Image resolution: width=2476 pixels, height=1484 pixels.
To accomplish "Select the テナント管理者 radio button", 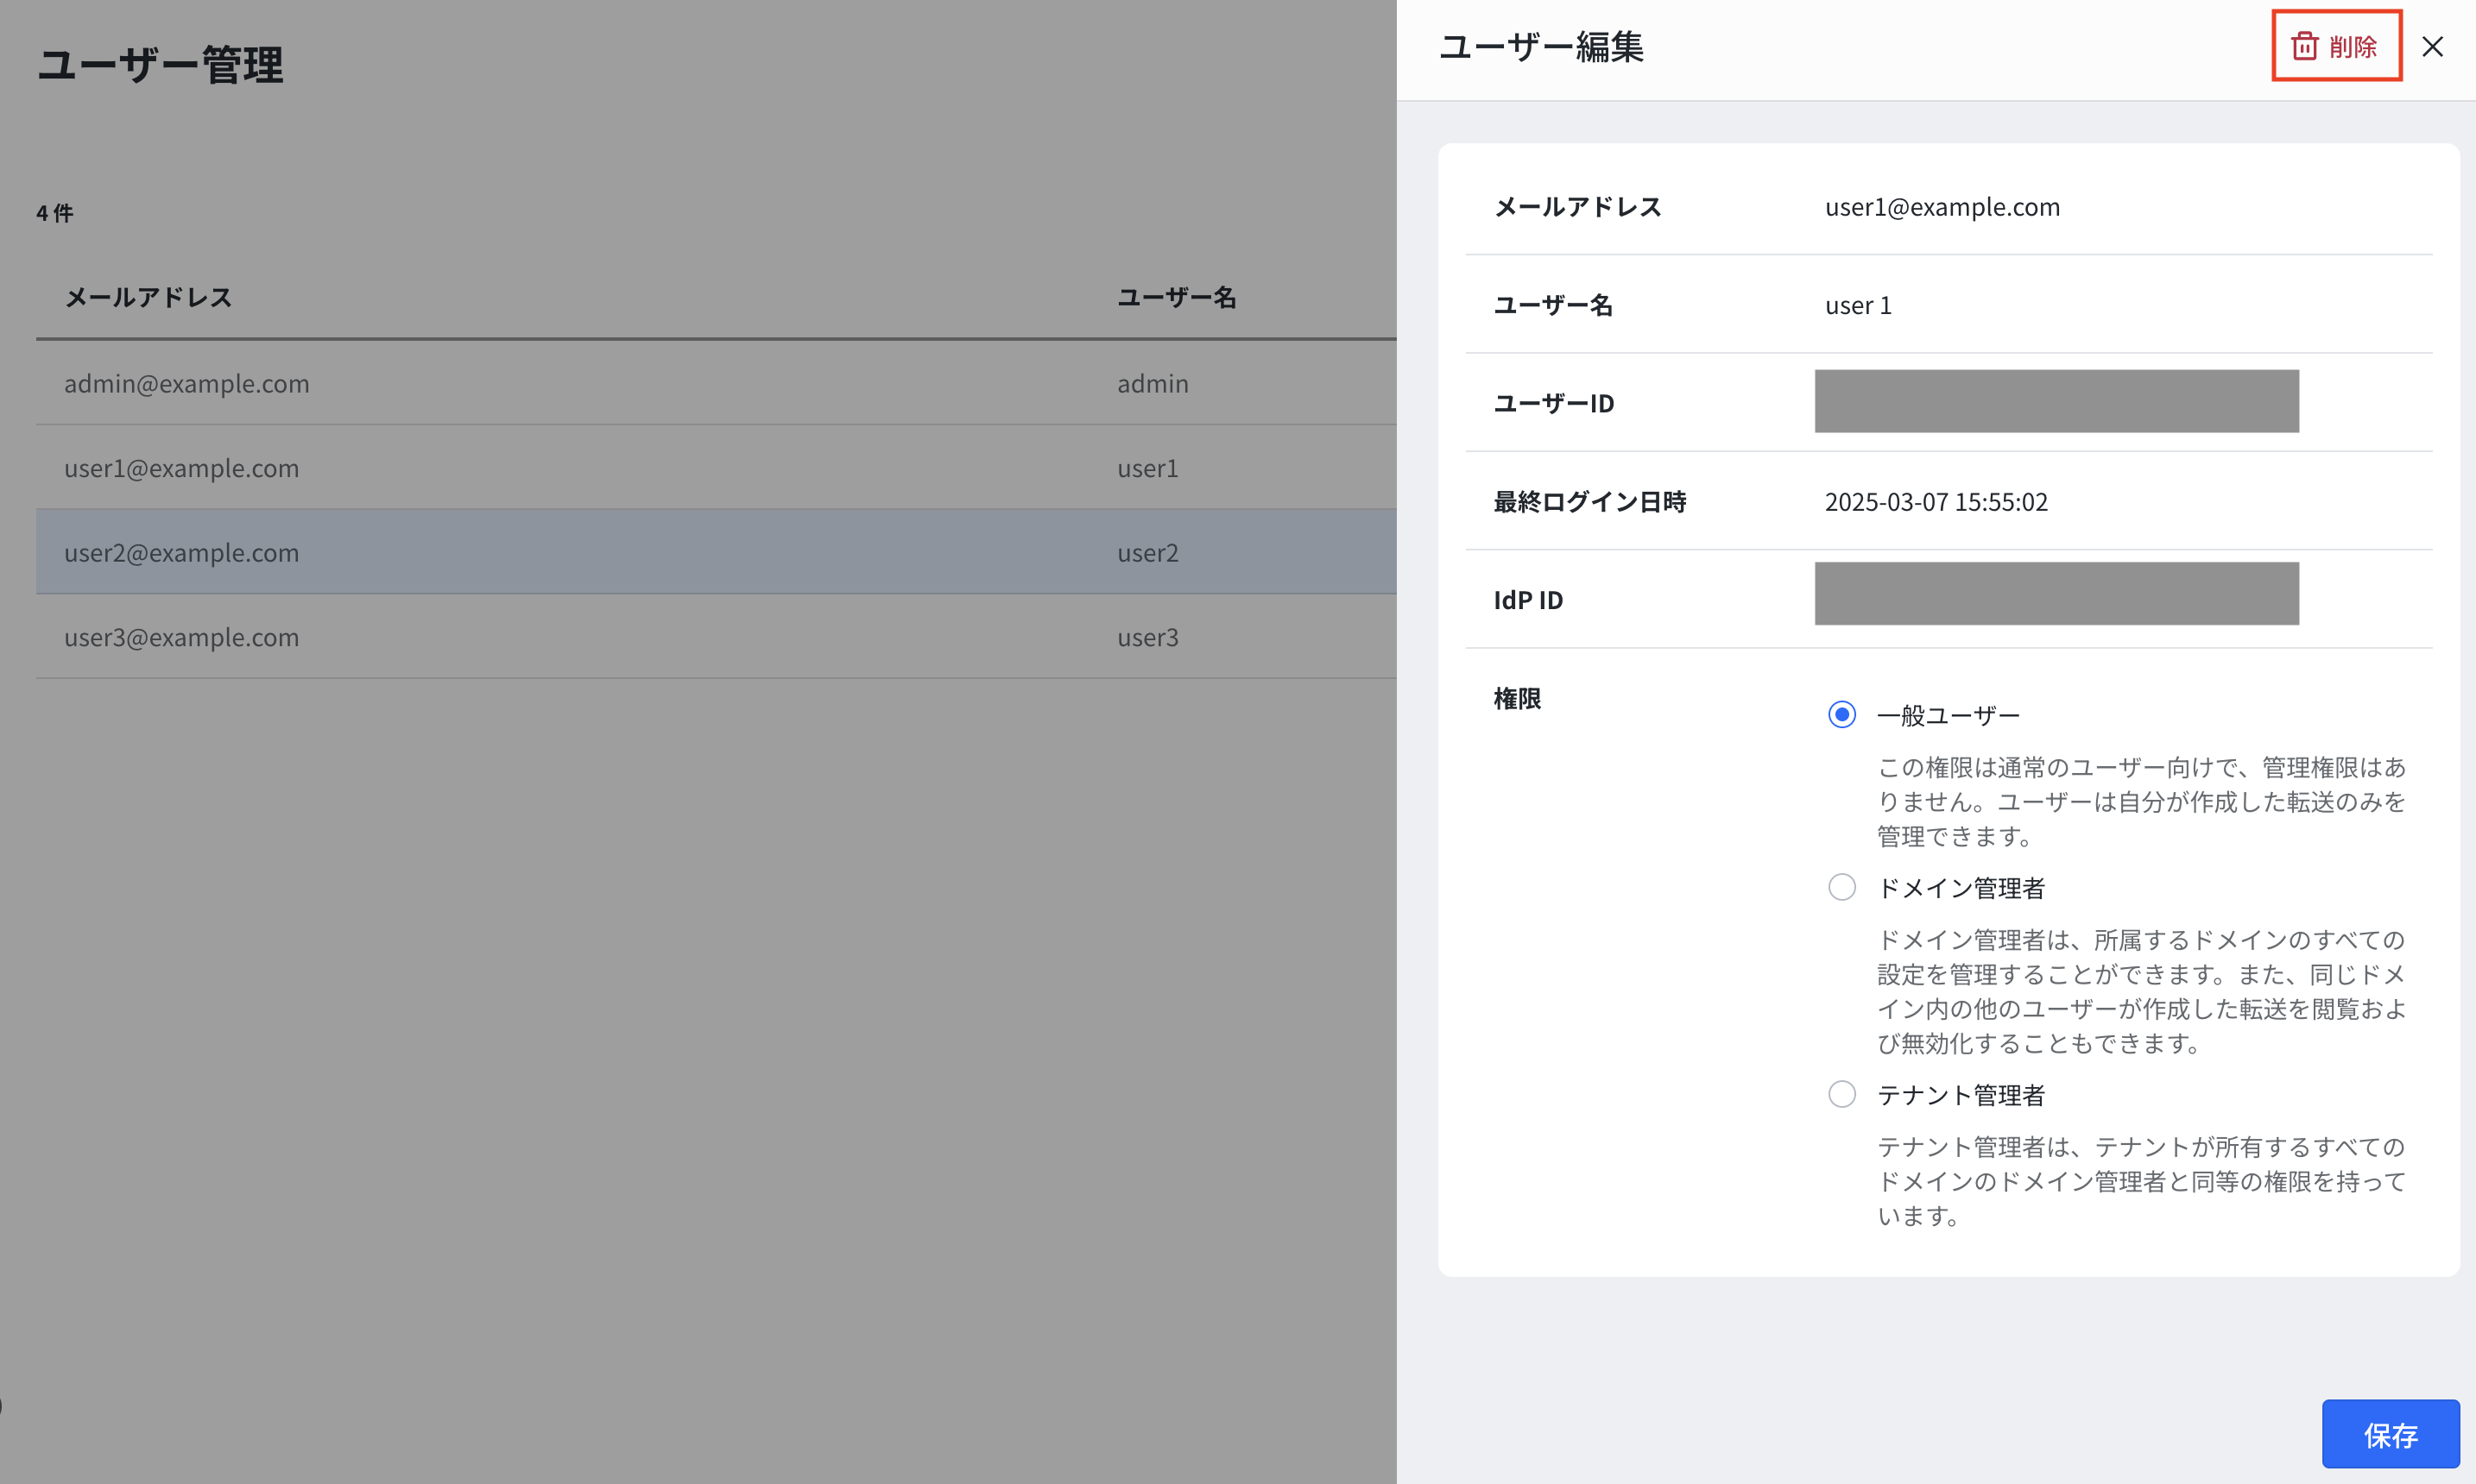I will click(1841, 1094).
